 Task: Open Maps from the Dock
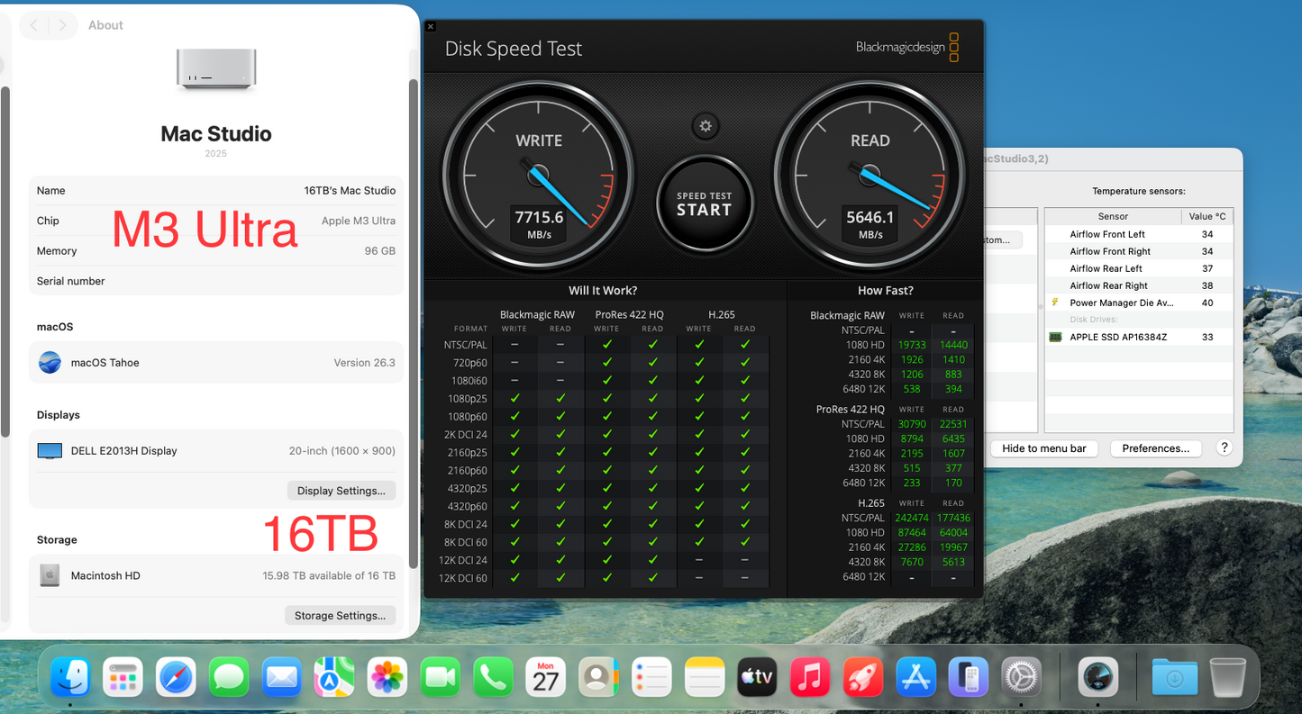coord(335,676)
